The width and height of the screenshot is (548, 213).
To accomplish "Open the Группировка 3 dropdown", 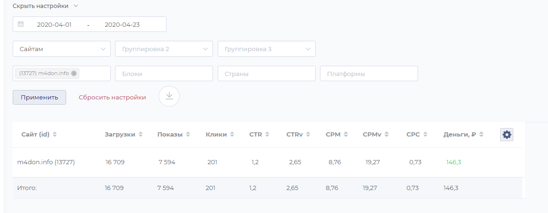I will 266,49.
